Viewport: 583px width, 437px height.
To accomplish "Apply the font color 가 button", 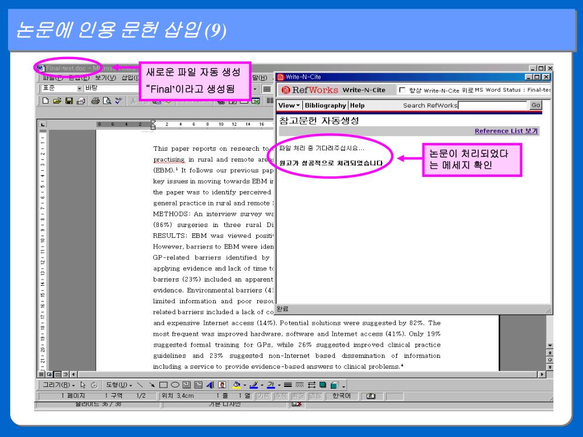I will [271, 385].
